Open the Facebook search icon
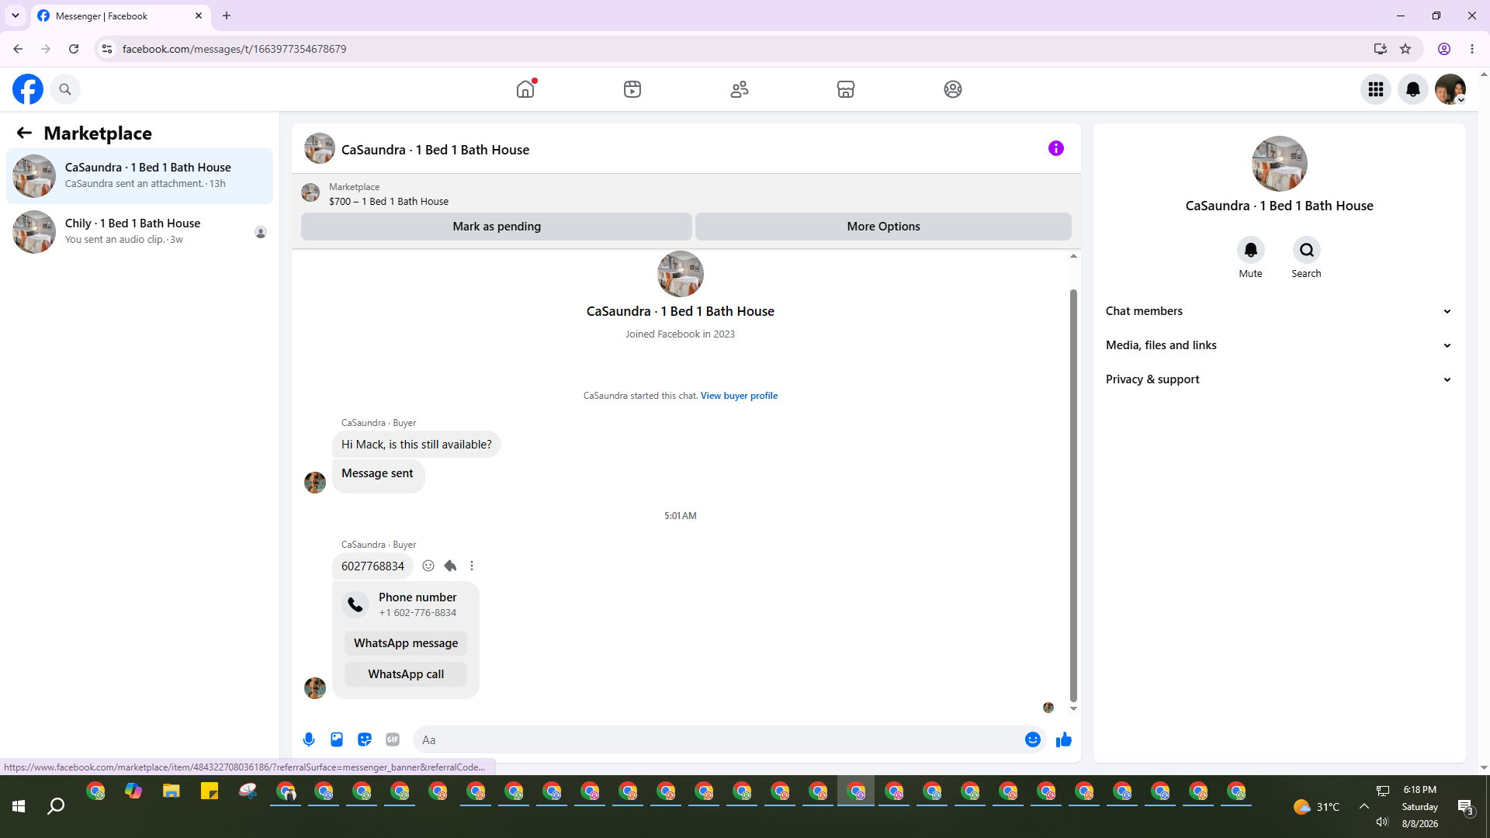Image resolution: width=1490 pixels, height=838 pixels. (x=65, y=89)
